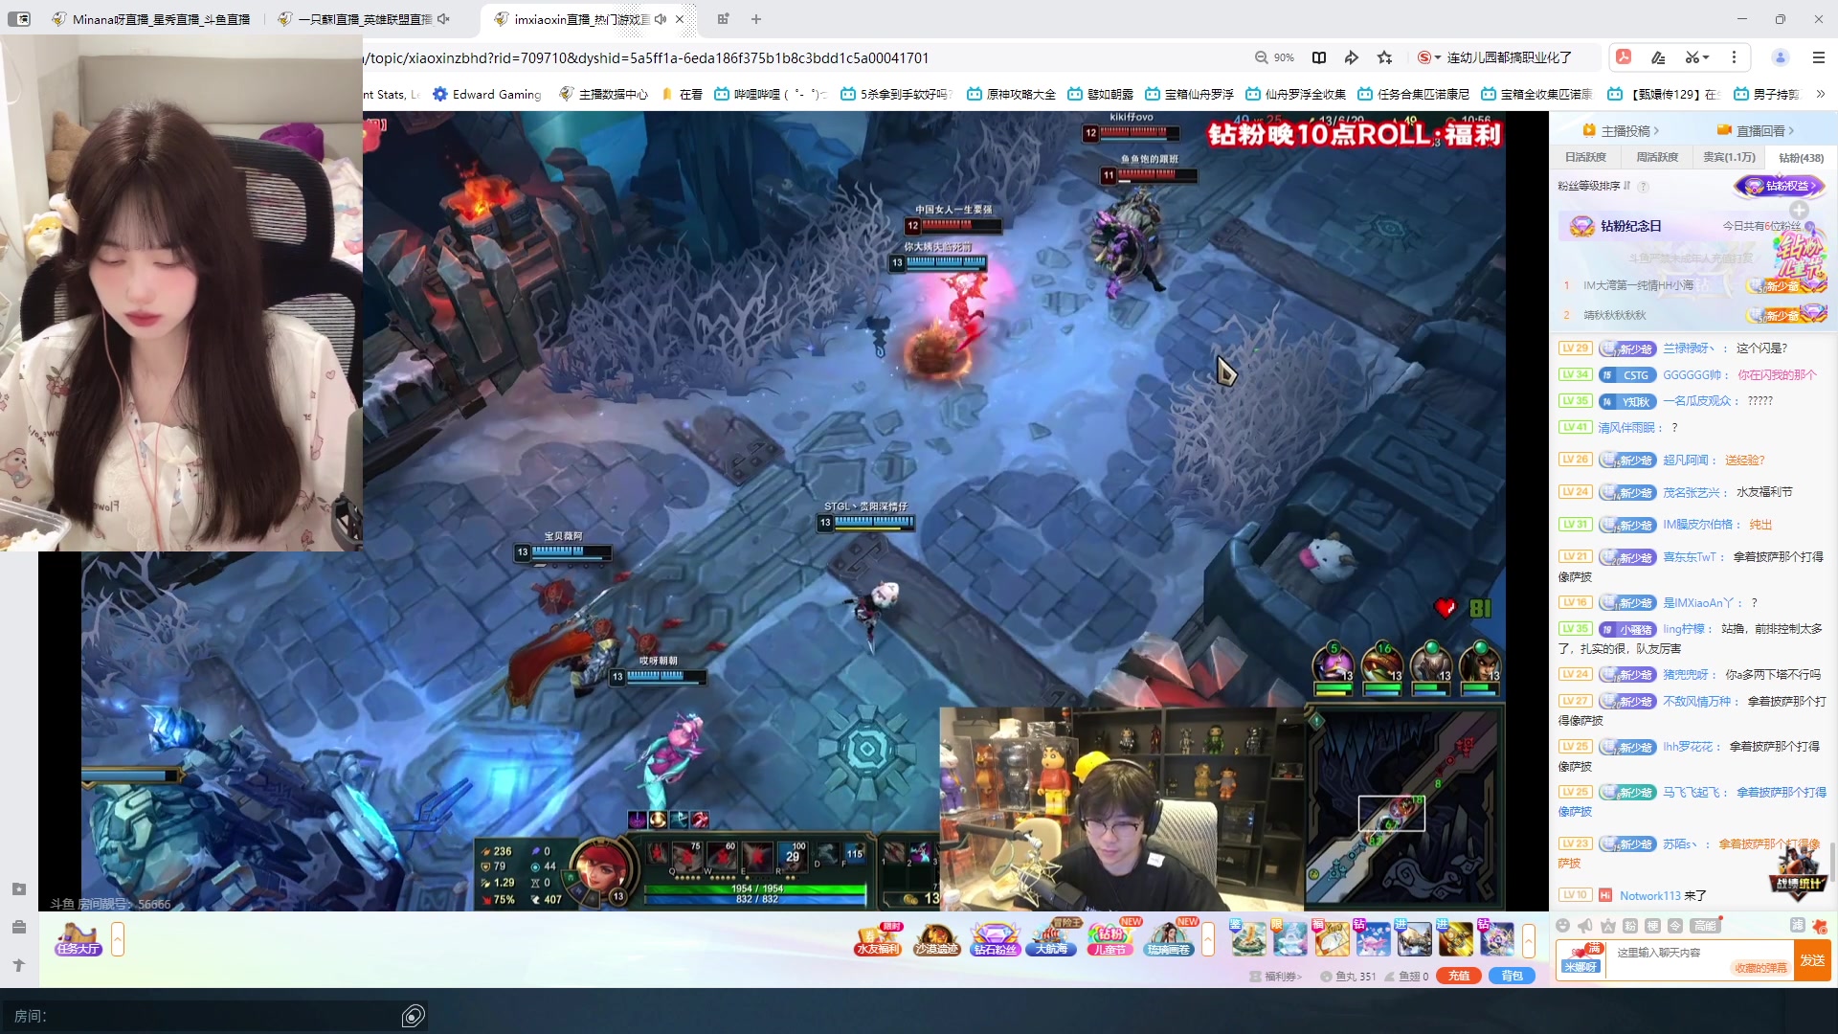Click the share arrow icon in address bar

click(x=1351, y=57)
